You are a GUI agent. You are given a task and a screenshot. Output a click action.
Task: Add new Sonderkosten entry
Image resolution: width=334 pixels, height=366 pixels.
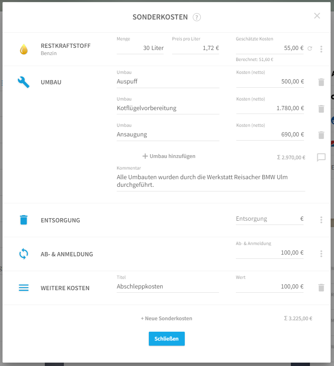(x=167, y=319)
